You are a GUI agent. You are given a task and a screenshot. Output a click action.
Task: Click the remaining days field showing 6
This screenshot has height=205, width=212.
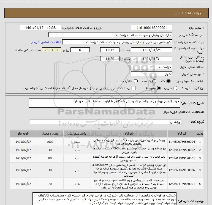pyautogui.click(x=80, y=50)
